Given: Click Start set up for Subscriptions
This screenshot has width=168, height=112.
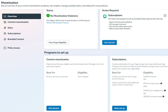Looking at the screenshot, I should [119, 108].
